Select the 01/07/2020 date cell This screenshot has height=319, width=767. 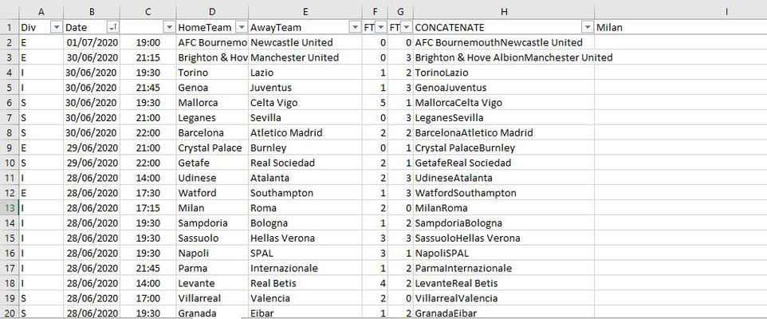coord(92,42)
